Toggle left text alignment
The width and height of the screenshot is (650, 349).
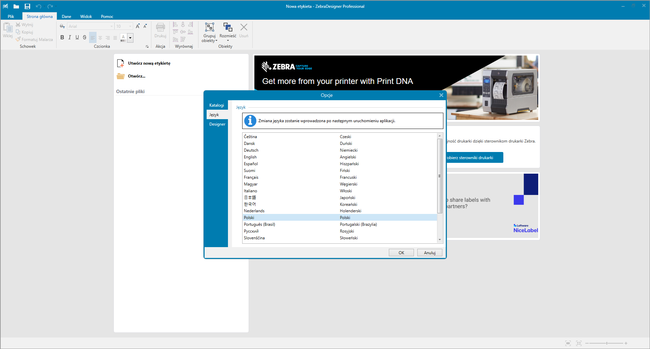coord(93,38)
